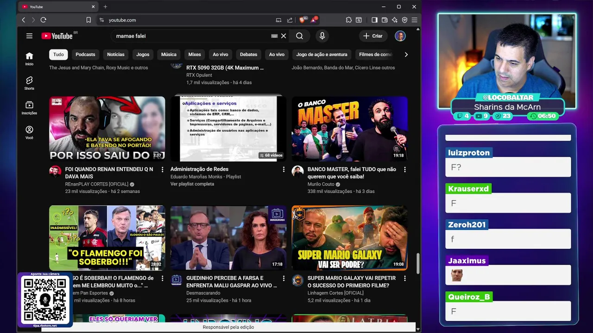The image size is (593, 333).
Task: Select the Jogos filter chip
Action: [143, 55]
